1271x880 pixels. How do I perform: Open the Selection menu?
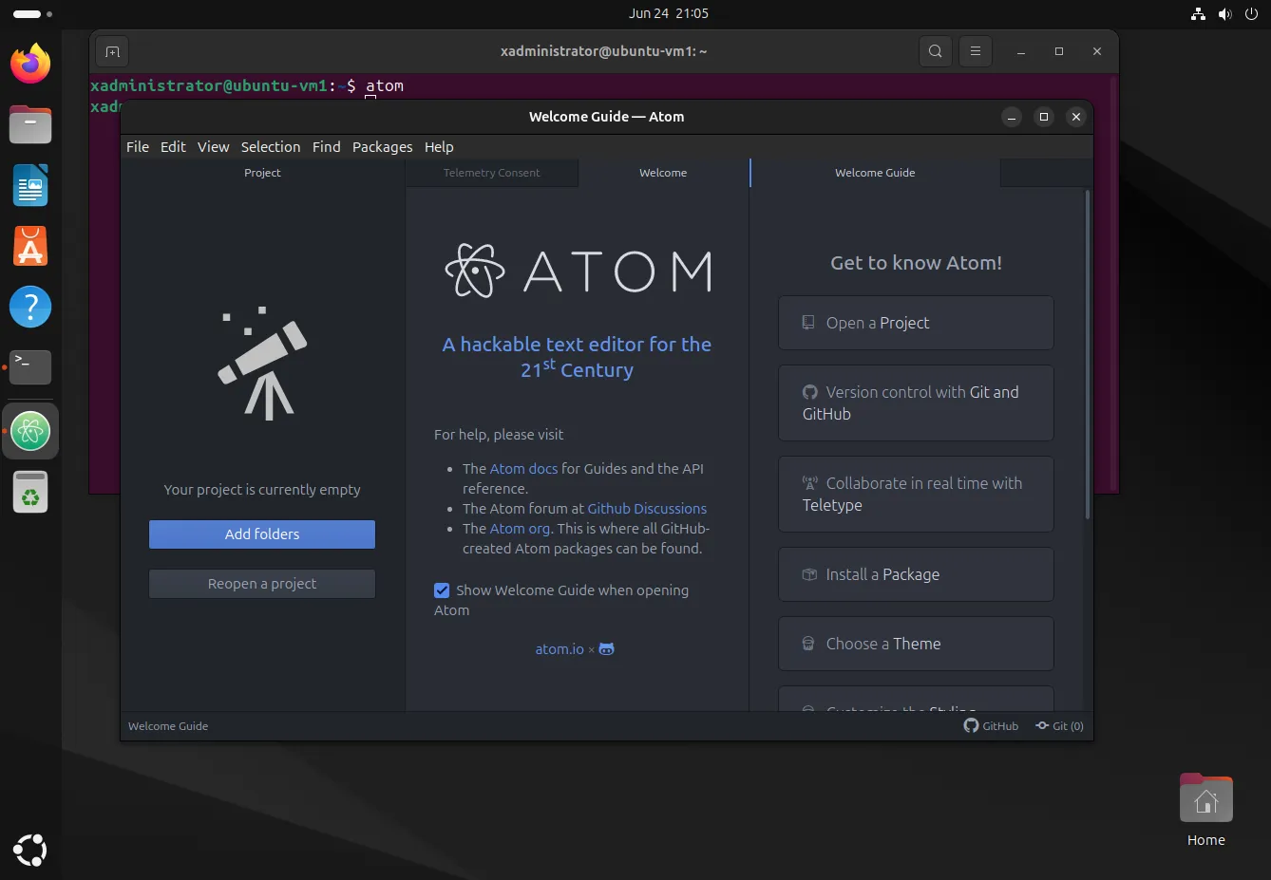click(271, 147)
